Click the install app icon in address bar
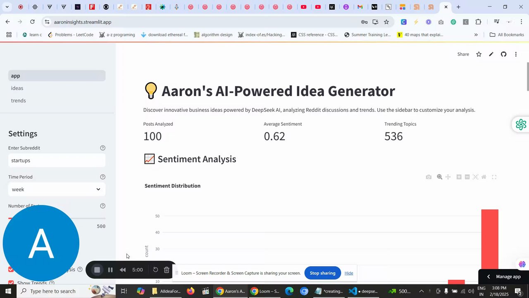The image size is (529, 298). pyautogui.click(x=375, y=22)
